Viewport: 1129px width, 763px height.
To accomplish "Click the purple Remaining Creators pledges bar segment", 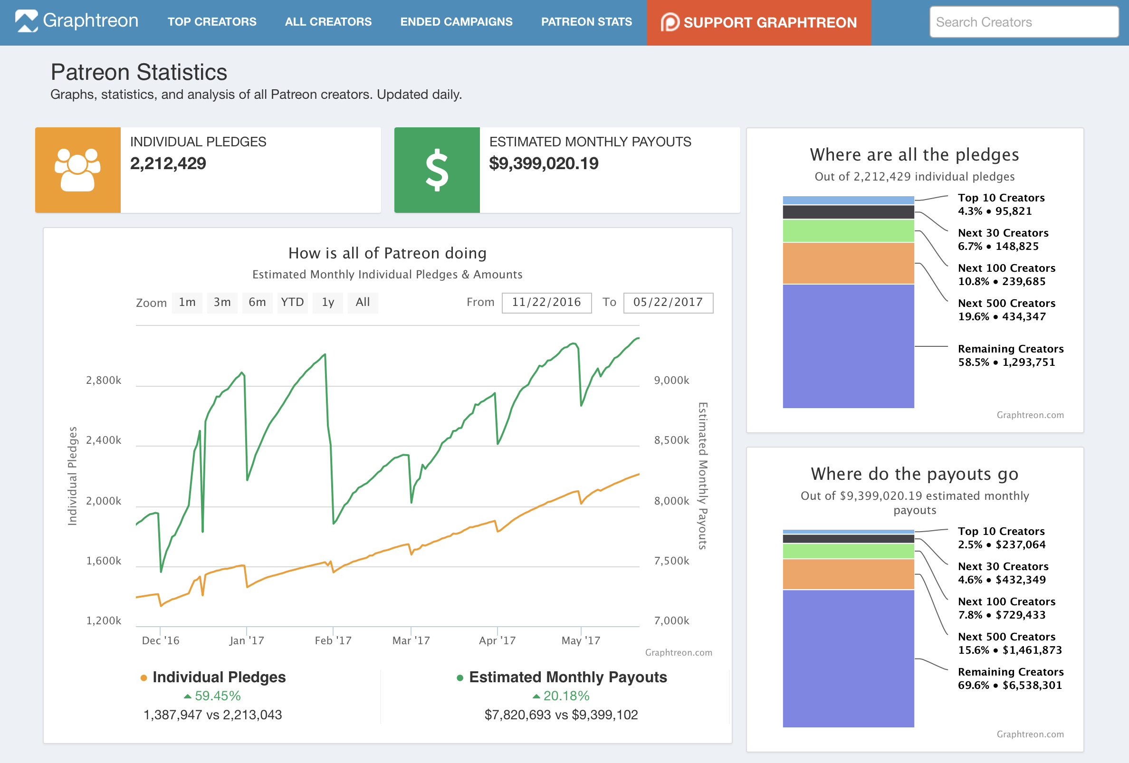I will click(x=848, y=346).
